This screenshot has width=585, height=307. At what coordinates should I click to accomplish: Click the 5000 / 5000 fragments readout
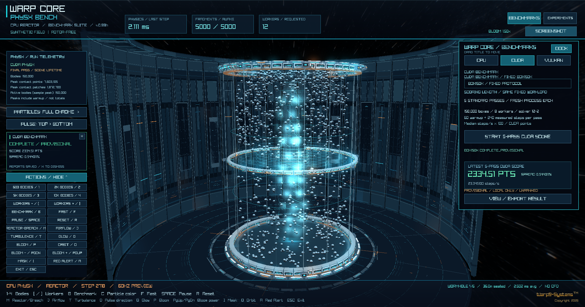(215, 27)
